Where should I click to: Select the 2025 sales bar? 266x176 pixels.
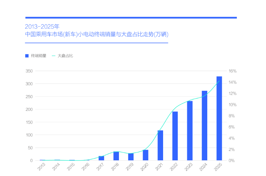pyautogui.click(x=219, y=118)
